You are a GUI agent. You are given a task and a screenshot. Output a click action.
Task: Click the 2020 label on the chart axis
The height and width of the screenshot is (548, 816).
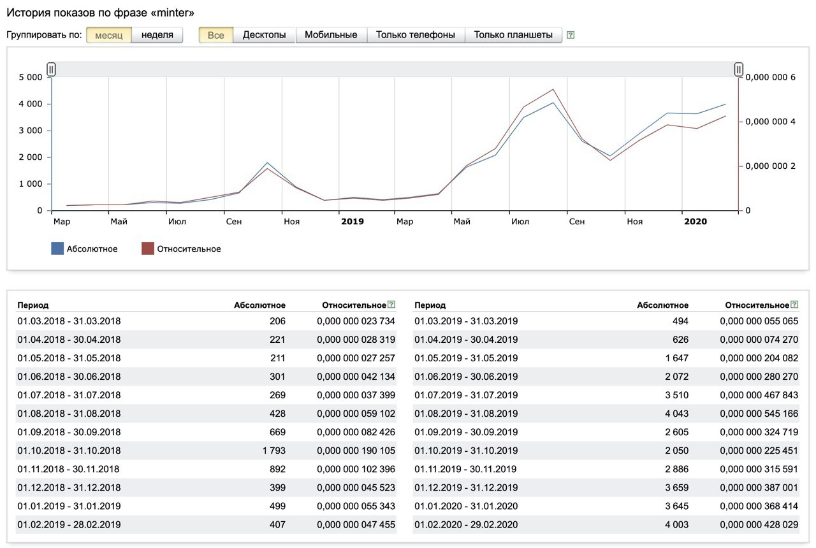pos(695,222)
